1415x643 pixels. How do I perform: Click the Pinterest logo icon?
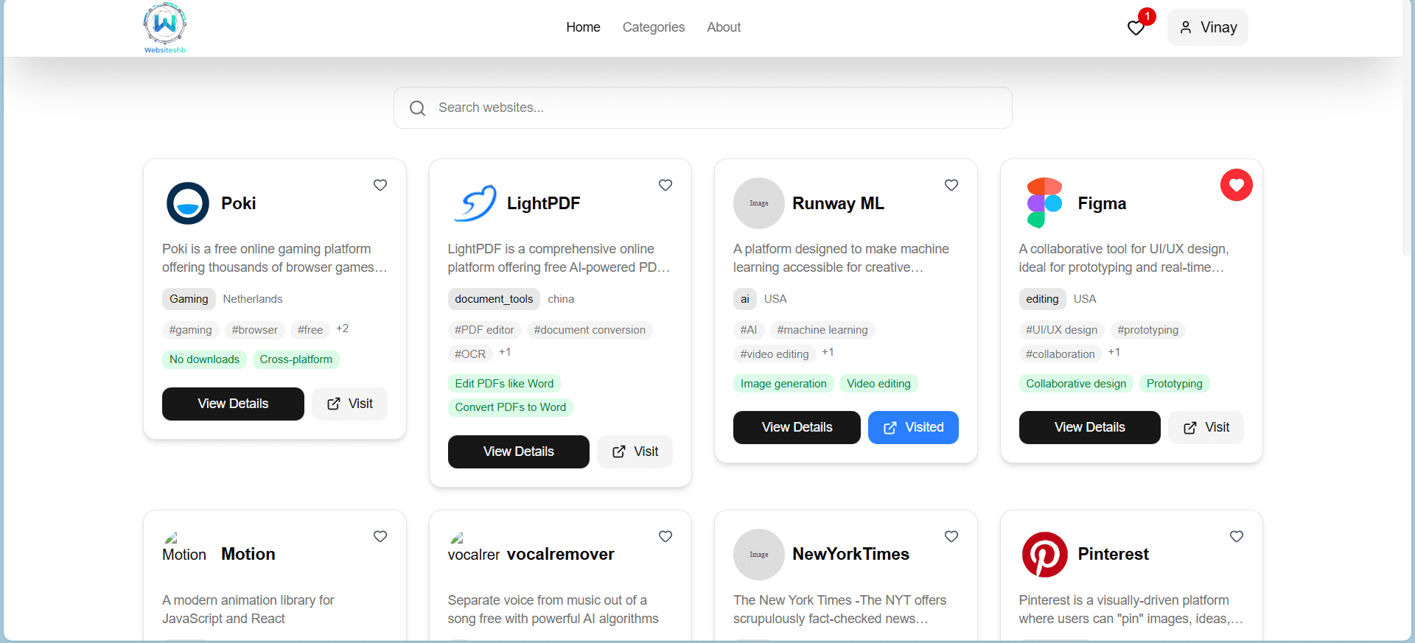(1044, 555)
